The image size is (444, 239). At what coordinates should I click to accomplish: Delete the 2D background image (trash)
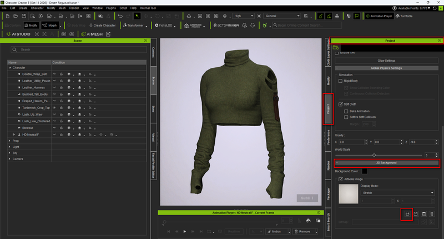(x=432, y=214)
